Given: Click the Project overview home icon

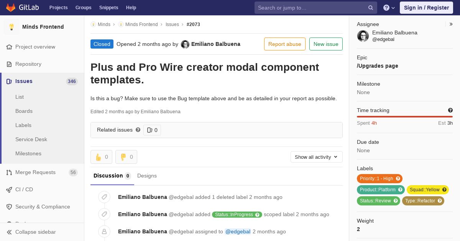Looking at the screenshot, I should tap(9, 47).
